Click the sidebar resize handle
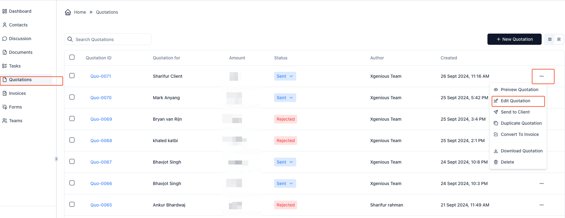Screen dimensions: 565x218 pyautogui.click(x=56, y=159)
